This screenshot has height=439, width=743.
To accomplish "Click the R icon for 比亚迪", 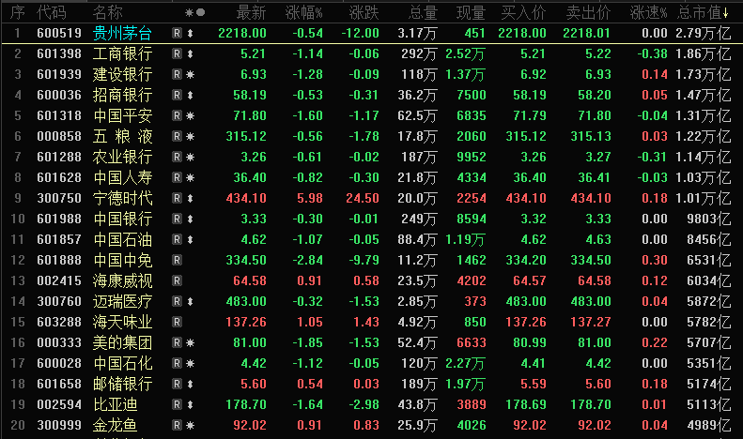I will [x=177, y=404].
